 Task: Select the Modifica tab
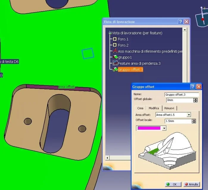click(154, 108)
